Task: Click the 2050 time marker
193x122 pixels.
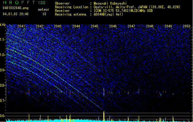Action: click(x=187, y=26)
